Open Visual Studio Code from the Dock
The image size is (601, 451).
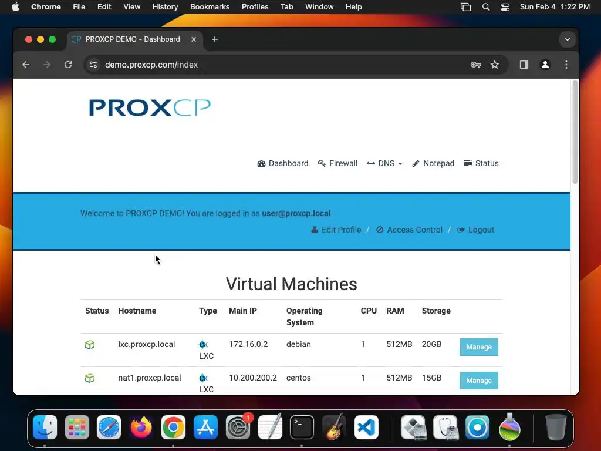[366, 428]
